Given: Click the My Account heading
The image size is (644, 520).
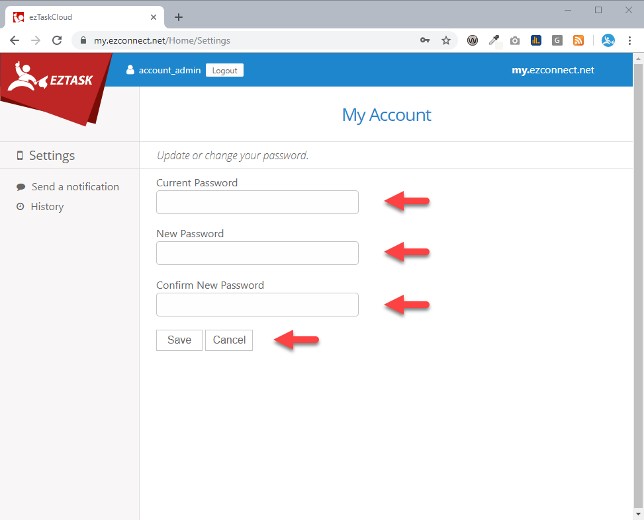Looking at the screenshot, I should 387,115.
